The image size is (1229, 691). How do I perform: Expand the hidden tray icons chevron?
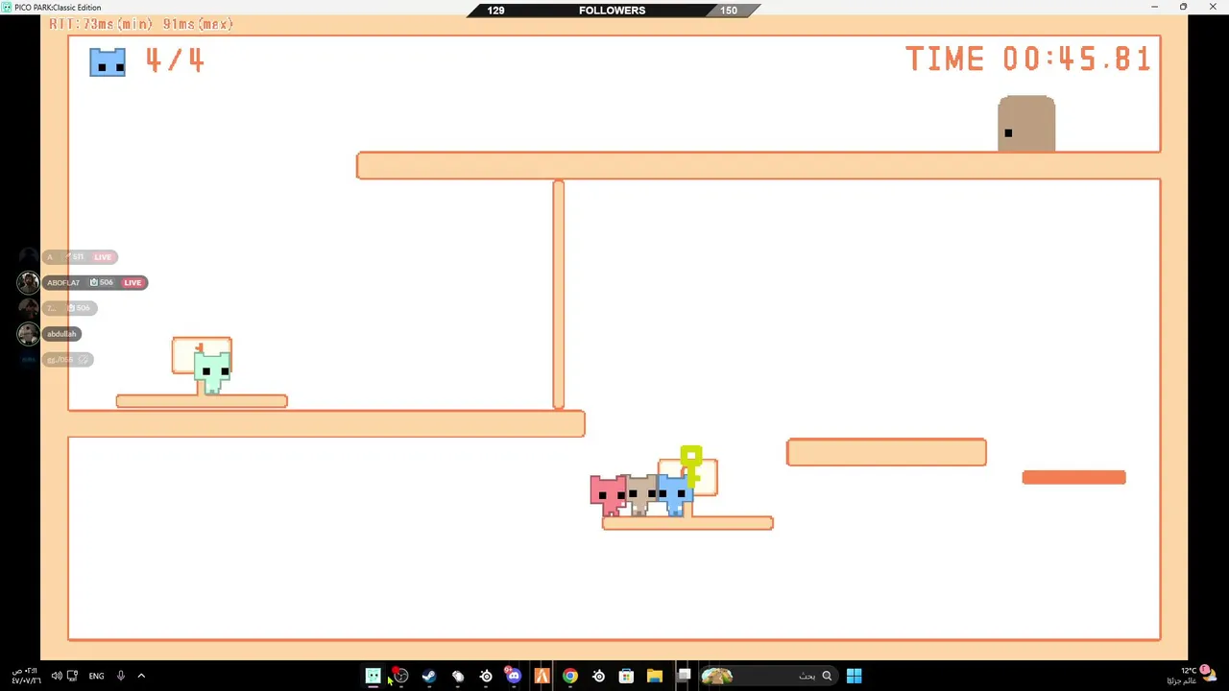pos(141,676)
